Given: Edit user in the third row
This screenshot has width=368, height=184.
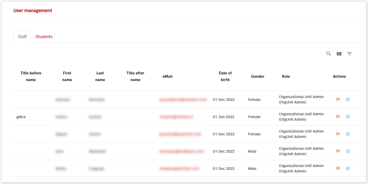Looking at the screenshot, I should pos(348,134).
